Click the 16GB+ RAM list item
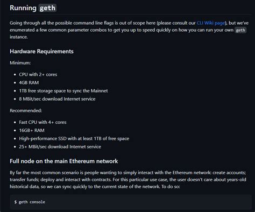The image size is (255, 212). pos(32,130)
